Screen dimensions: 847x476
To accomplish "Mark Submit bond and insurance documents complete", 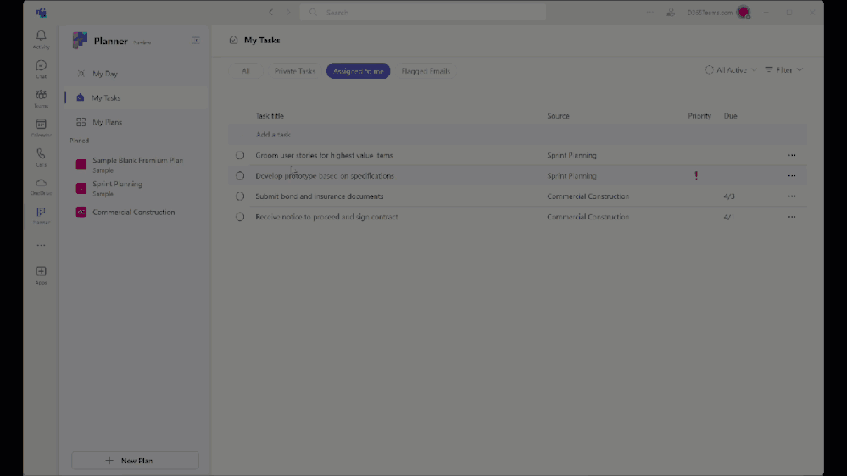I will click(240, 196).
